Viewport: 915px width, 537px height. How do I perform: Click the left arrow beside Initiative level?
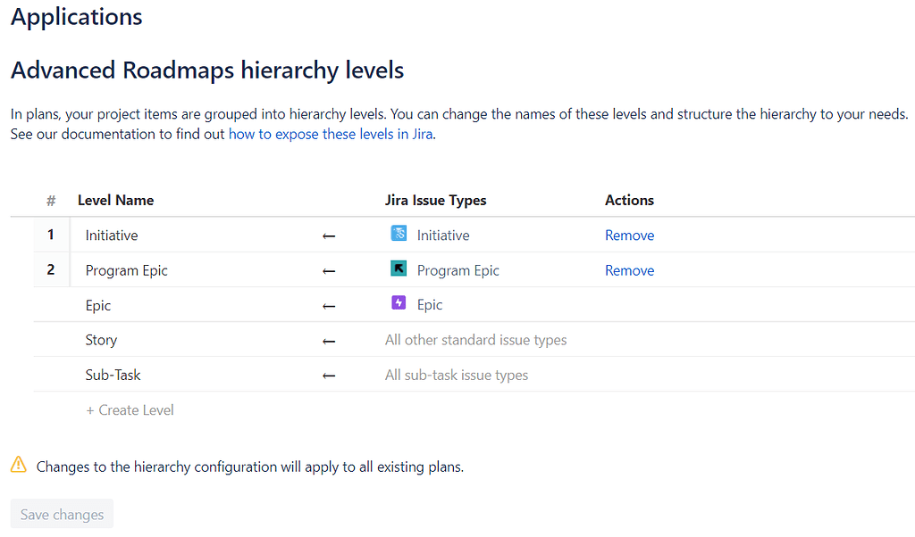328,235
